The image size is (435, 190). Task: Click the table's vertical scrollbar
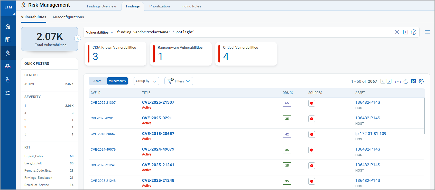[x=424, y=115]
